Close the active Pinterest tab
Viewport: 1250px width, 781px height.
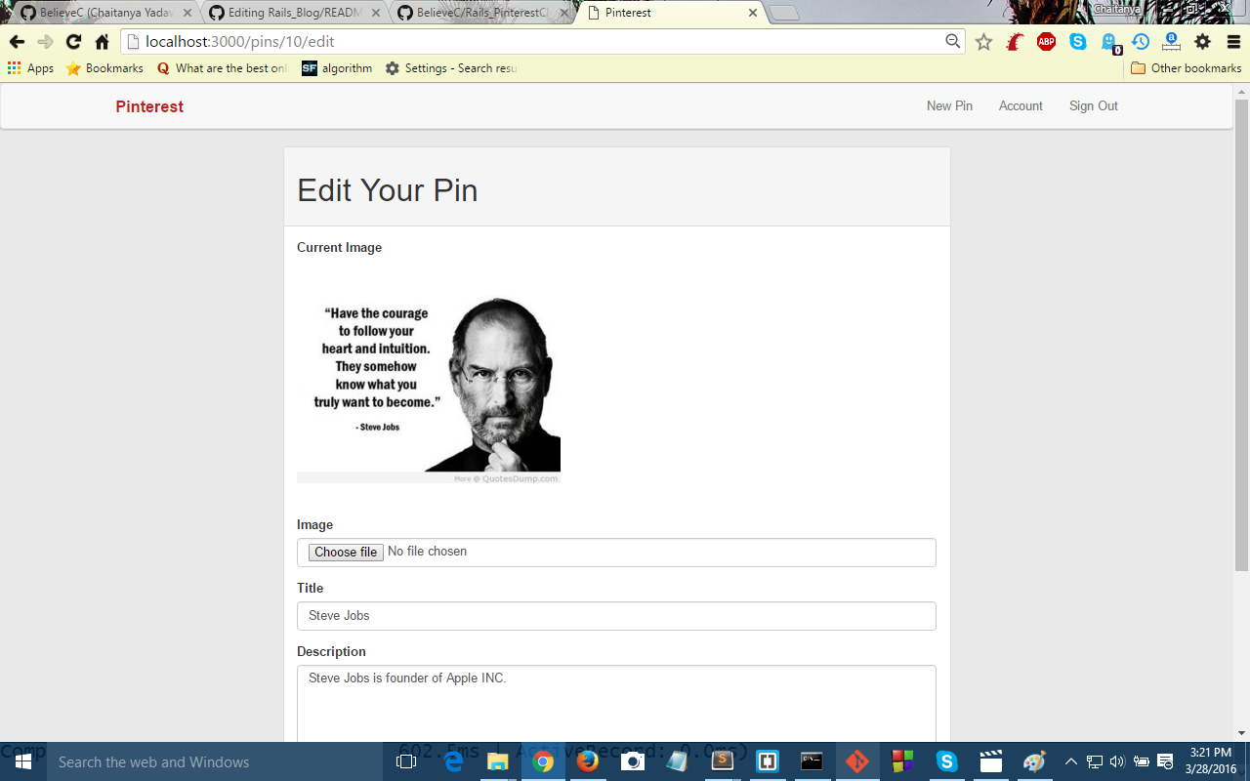click(752, 13)
